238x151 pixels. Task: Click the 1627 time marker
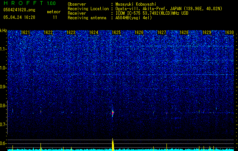point(162,32)
